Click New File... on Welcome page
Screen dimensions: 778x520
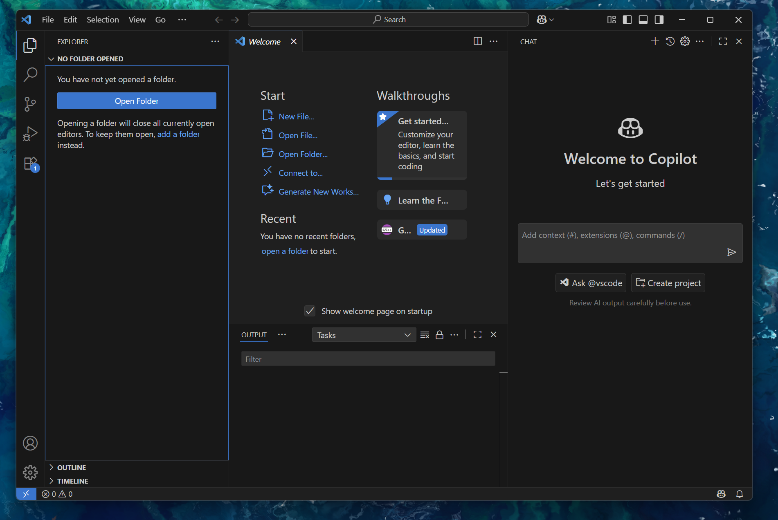pyautogui.click(x=296, y=117)
